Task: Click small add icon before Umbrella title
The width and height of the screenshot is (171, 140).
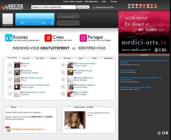Action: tap(22, 92)
